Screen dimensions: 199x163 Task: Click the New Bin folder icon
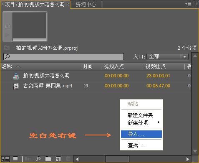tap(48, 159)
